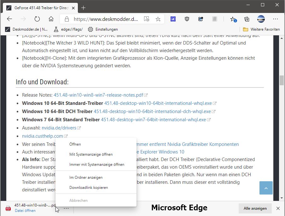Open a new browser tab
Image resolution: width=285 pixels, height=216 pixels.
(83, 8)
